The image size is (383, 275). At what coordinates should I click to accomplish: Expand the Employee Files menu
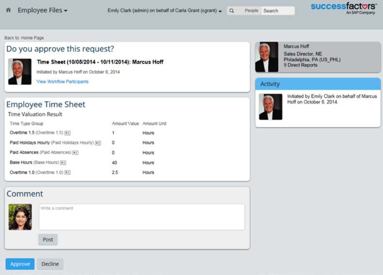42,10
